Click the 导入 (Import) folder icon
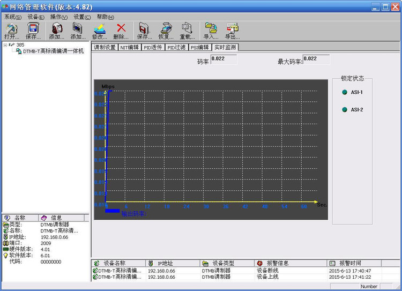 click(x=211, y=28)
